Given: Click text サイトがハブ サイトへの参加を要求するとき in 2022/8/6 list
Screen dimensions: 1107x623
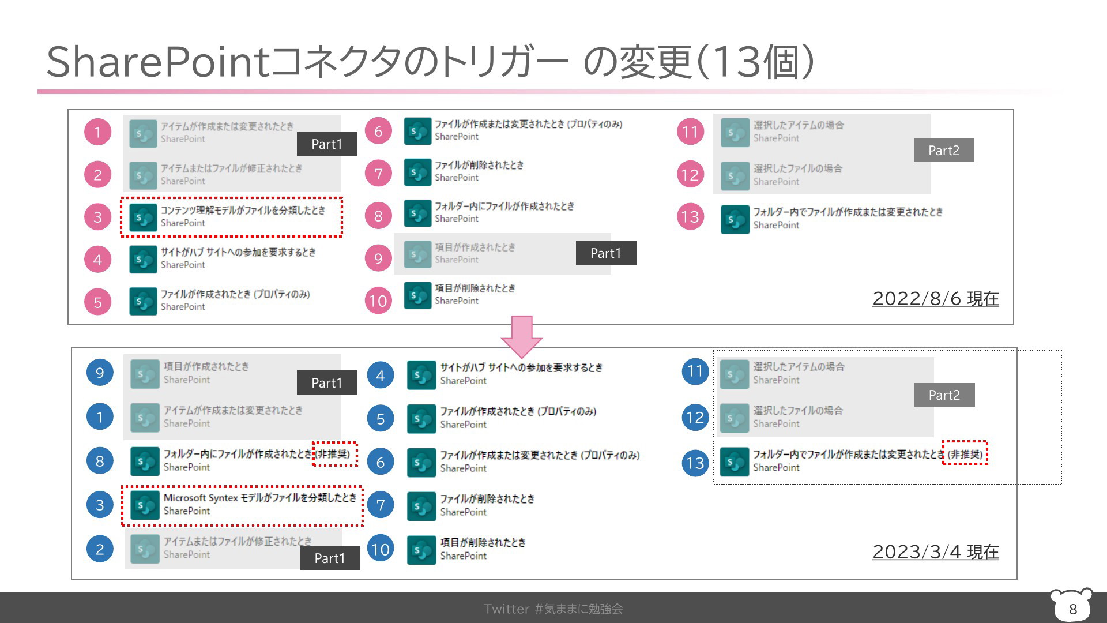Looking at the screenshot, I should click(238, 253).
